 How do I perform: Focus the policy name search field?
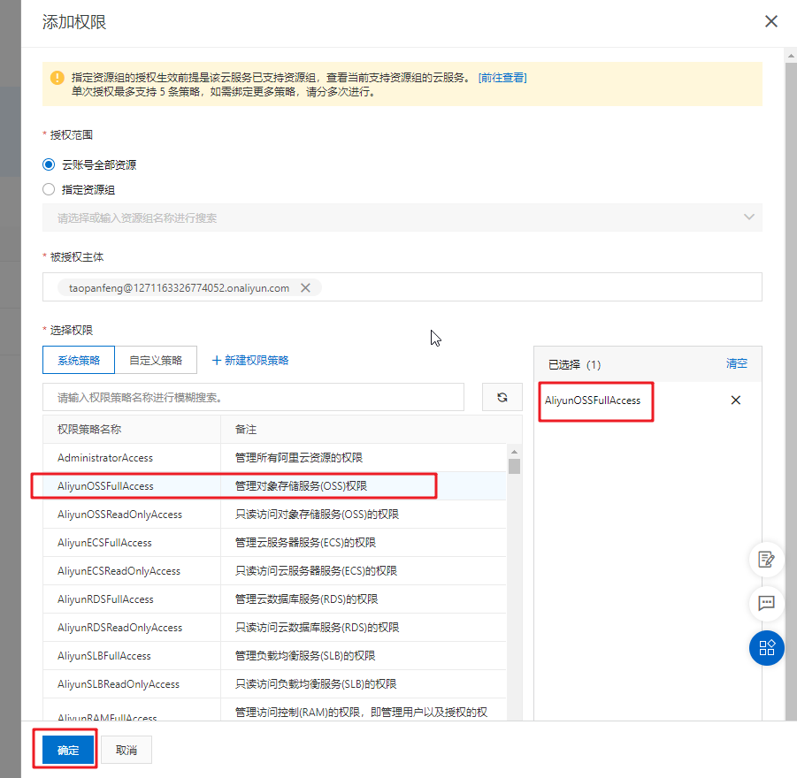[x=253, y=397]
